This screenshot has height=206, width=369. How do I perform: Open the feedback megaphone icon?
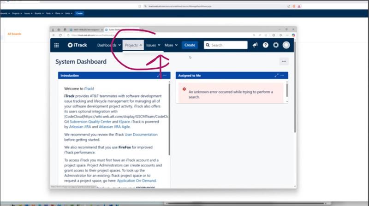tap(255, 45)
